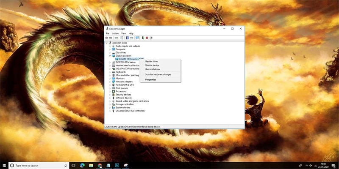The height and width of the screenshot is (169, 339).
Task: Expand the Human Interface Devices category
Action: coord(110,65)
